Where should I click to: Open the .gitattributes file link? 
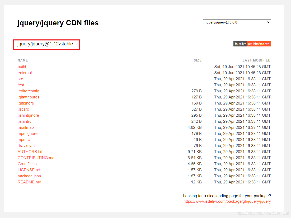pos(29,97)
